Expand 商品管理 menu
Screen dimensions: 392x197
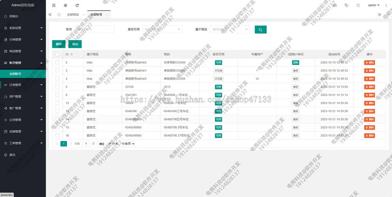point(23,51)
